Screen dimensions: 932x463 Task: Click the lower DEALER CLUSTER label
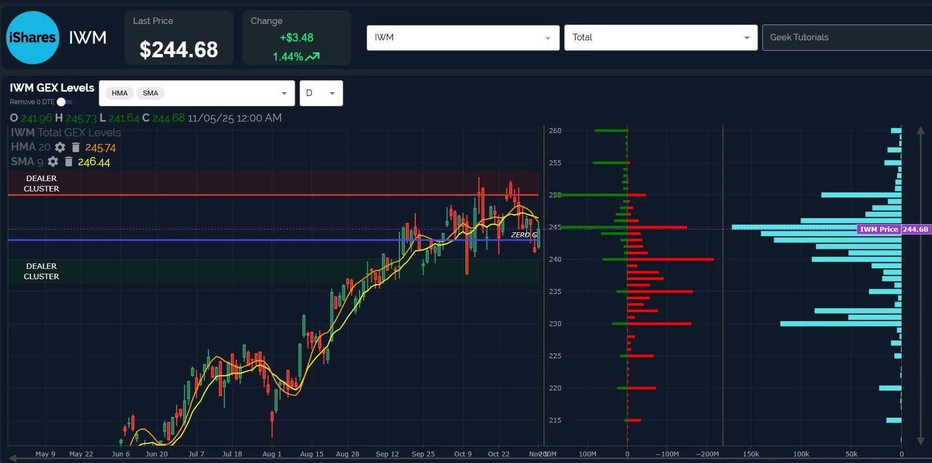41,271
